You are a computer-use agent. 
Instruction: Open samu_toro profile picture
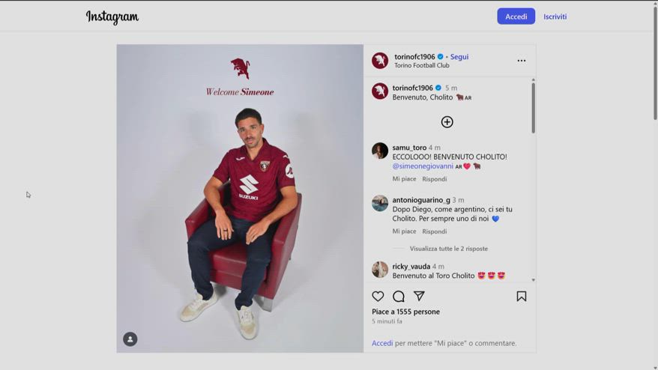pos(380,151)
